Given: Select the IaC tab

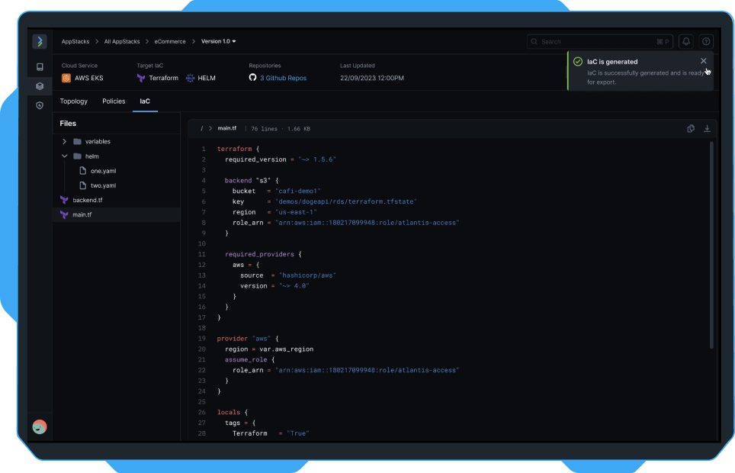Looking at the screenshot, I should (145, 101).
